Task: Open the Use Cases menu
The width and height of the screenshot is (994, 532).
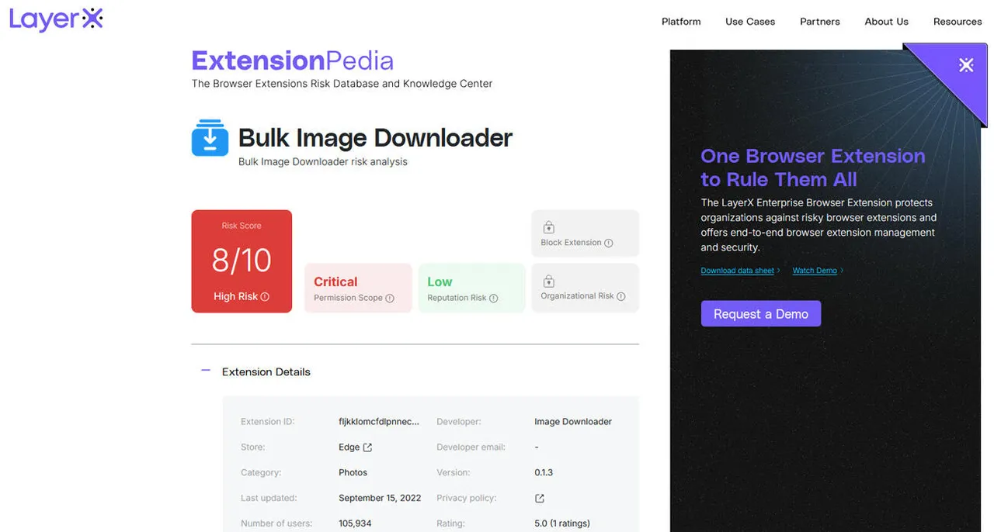Action: click(x=750, y=22)
